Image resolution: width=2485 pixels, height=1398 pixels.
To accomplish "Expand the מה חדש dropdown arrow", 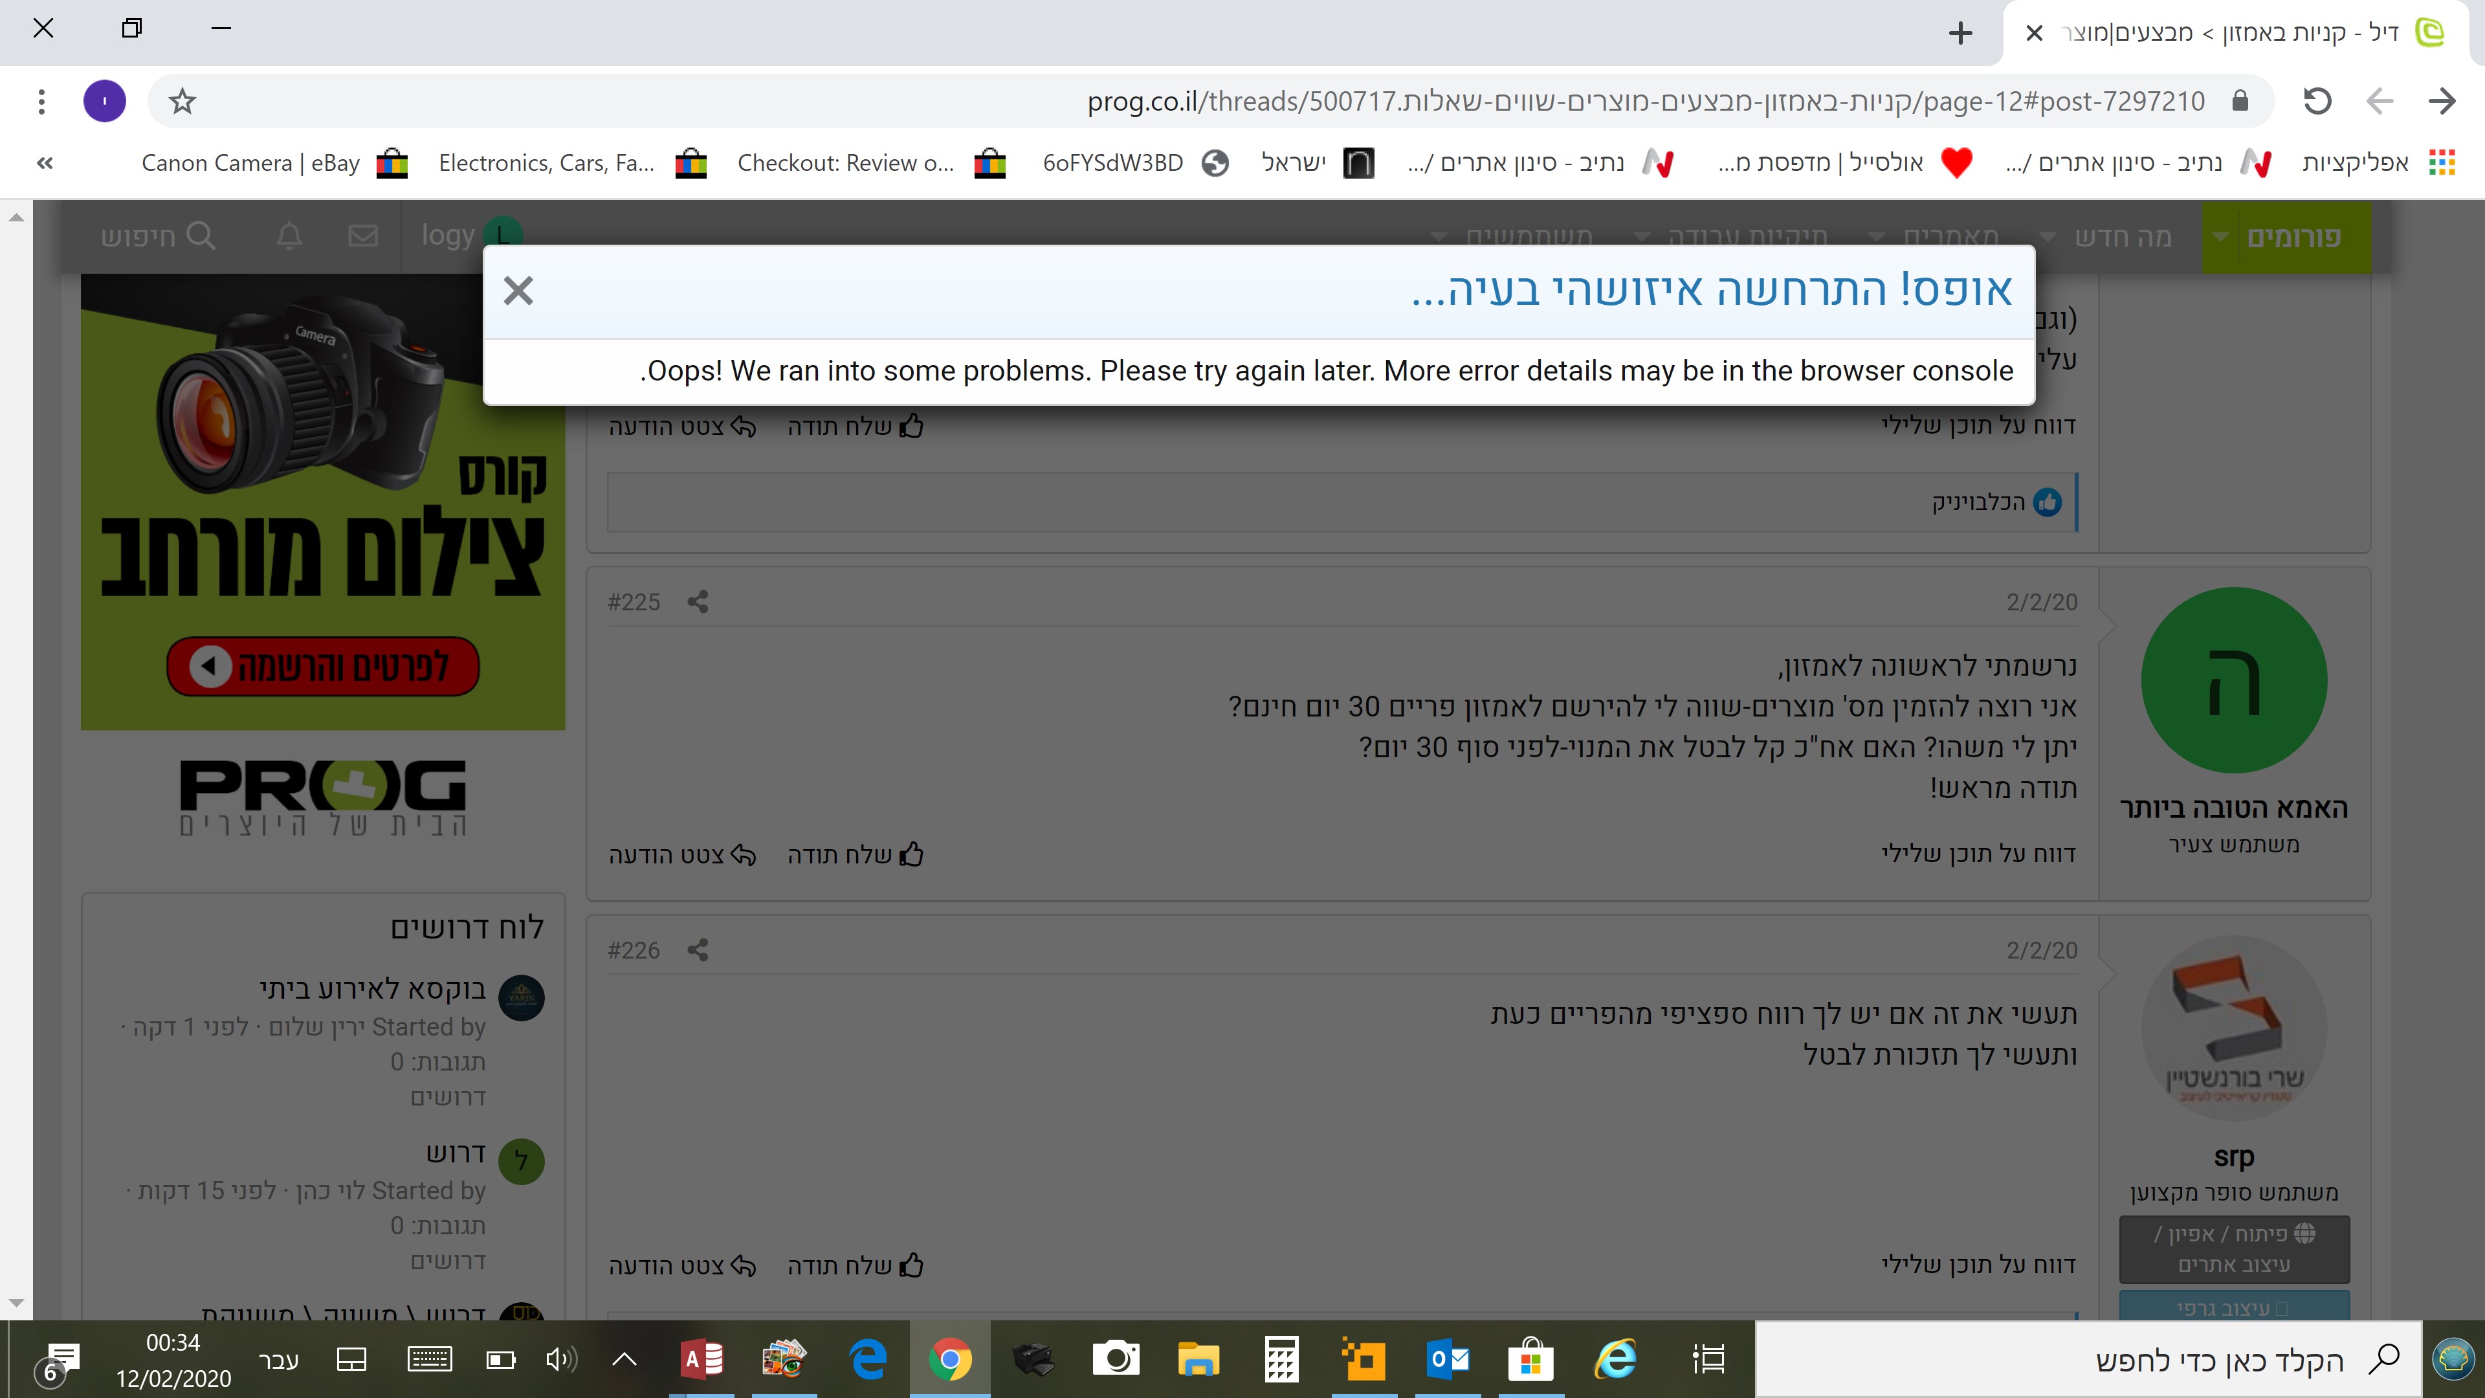I will (2048, 238).
